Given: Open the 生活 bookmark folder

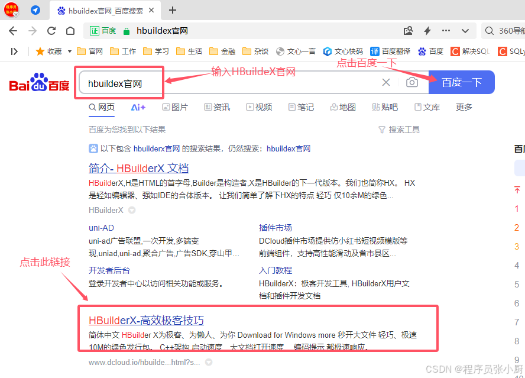Looking at the screenshot, I should click(189, 51).
